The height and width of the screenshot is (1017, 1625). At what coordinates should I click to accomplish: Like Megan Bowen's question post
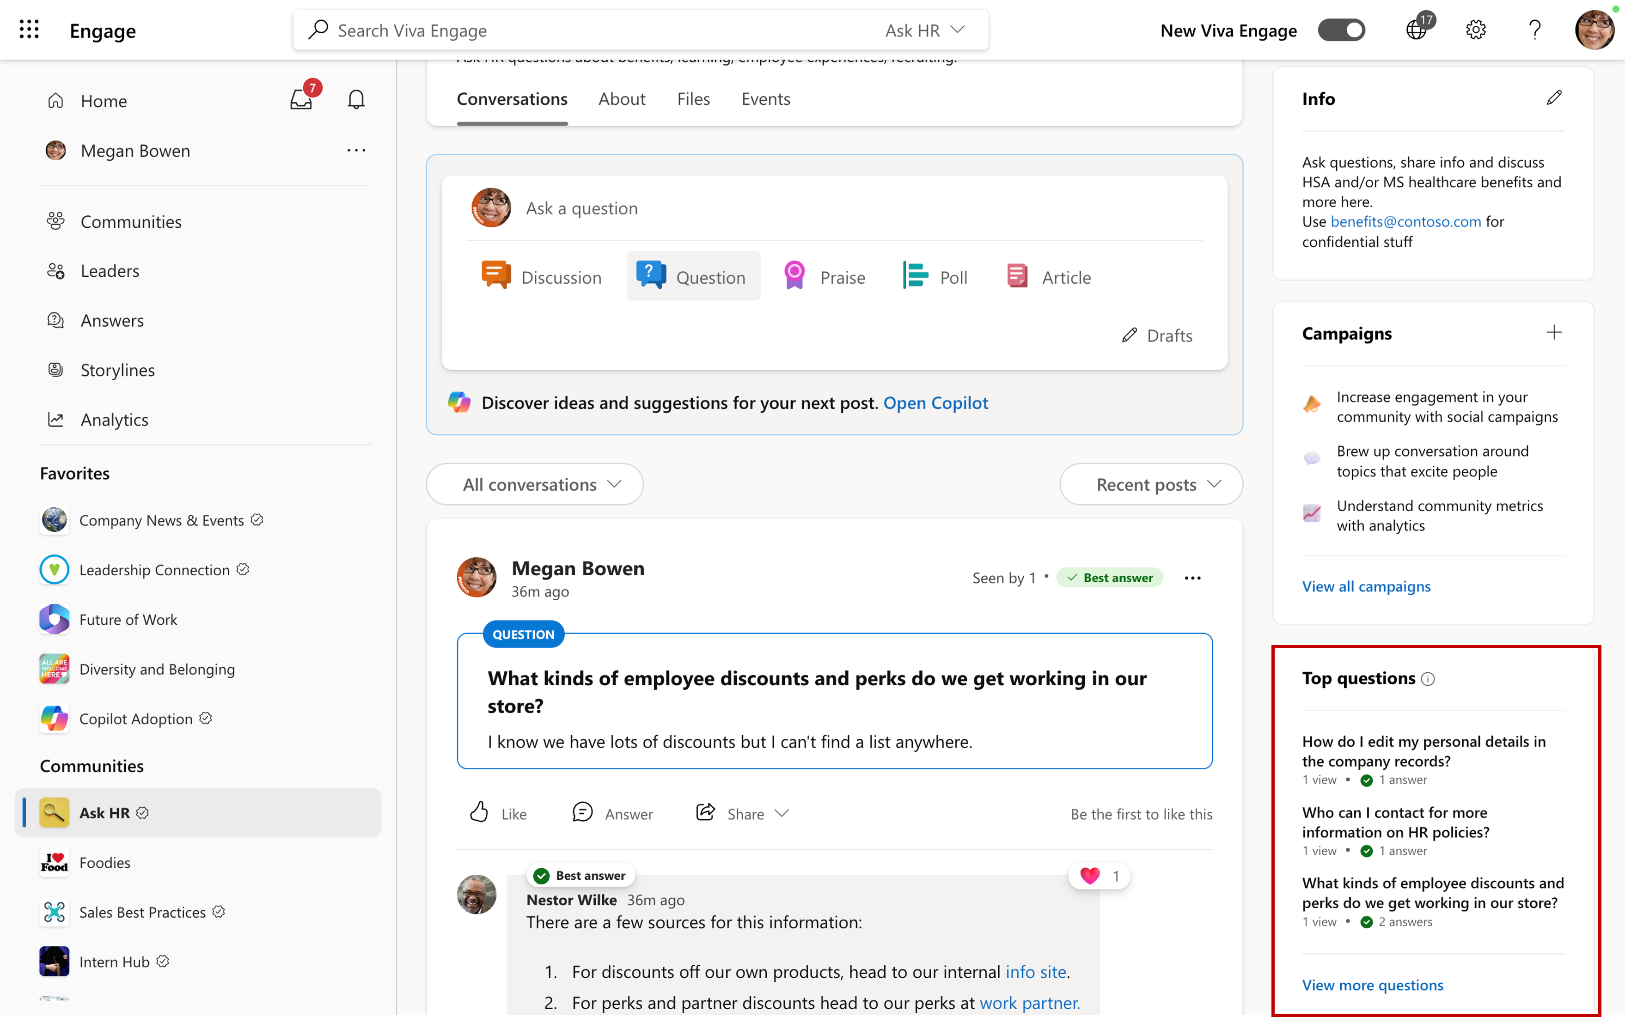tap(479, 812)
